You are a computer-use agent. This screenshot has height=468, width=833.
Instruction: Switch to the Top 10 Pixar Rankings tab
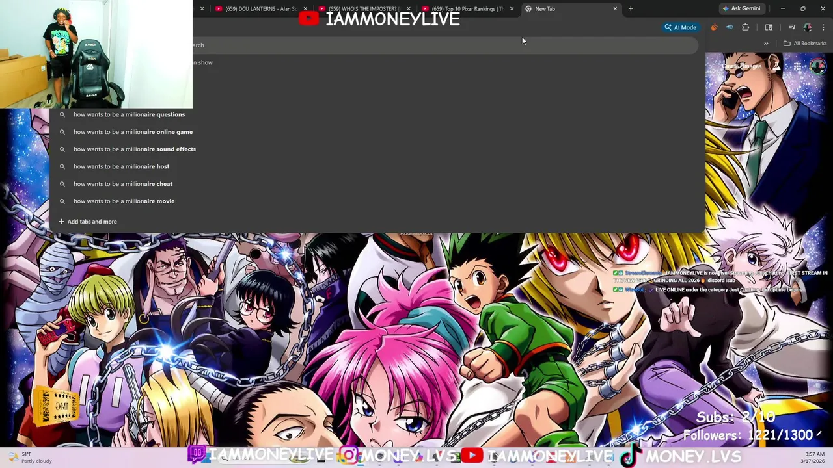(x=465, y=9)
